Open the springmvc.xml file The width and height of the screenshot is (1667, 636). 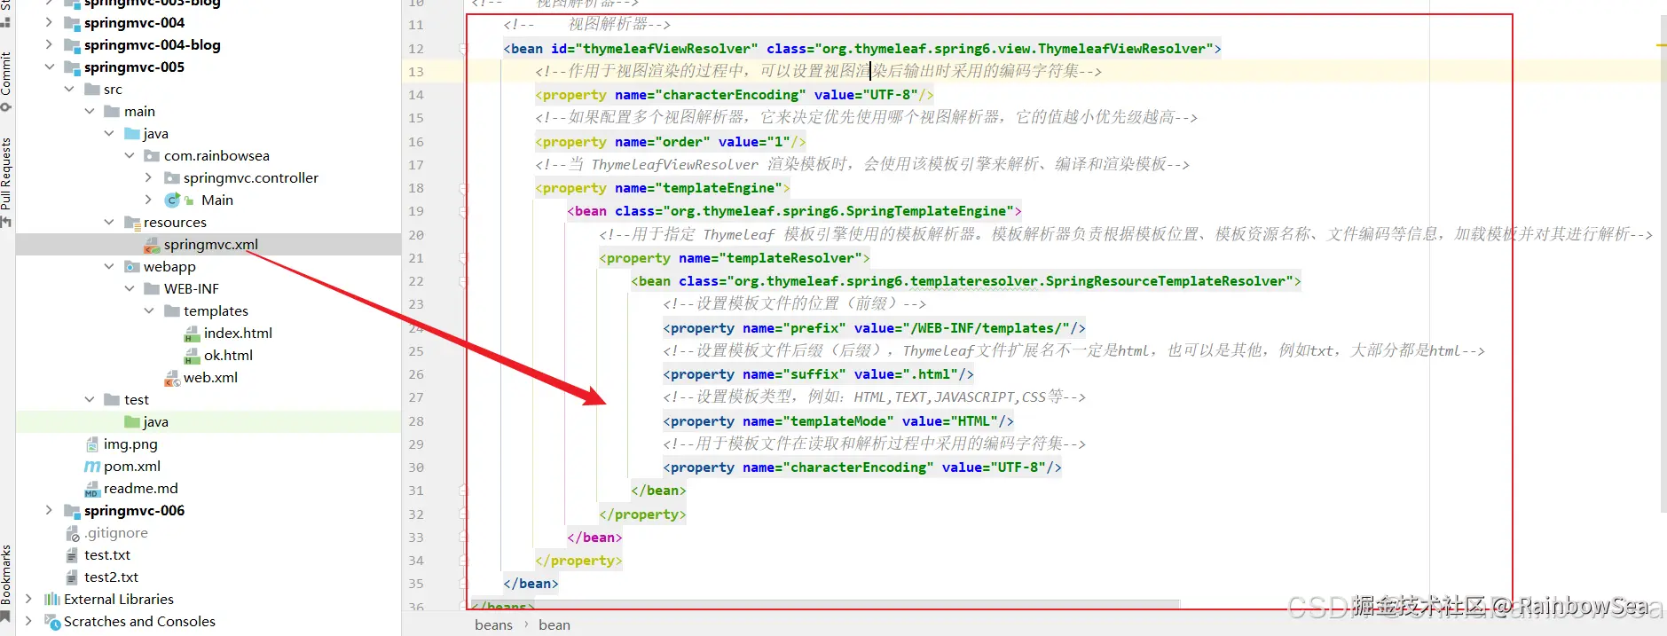210,244
